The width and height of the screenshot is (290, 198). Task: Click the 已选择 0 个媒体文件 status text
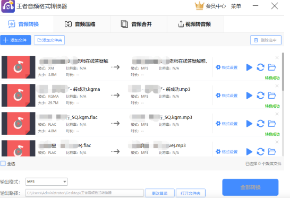[x=263, y=163]
